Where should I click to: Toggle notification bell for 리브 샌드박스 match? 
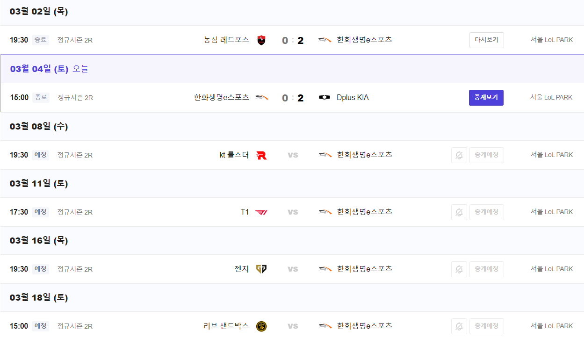(459, 326)
